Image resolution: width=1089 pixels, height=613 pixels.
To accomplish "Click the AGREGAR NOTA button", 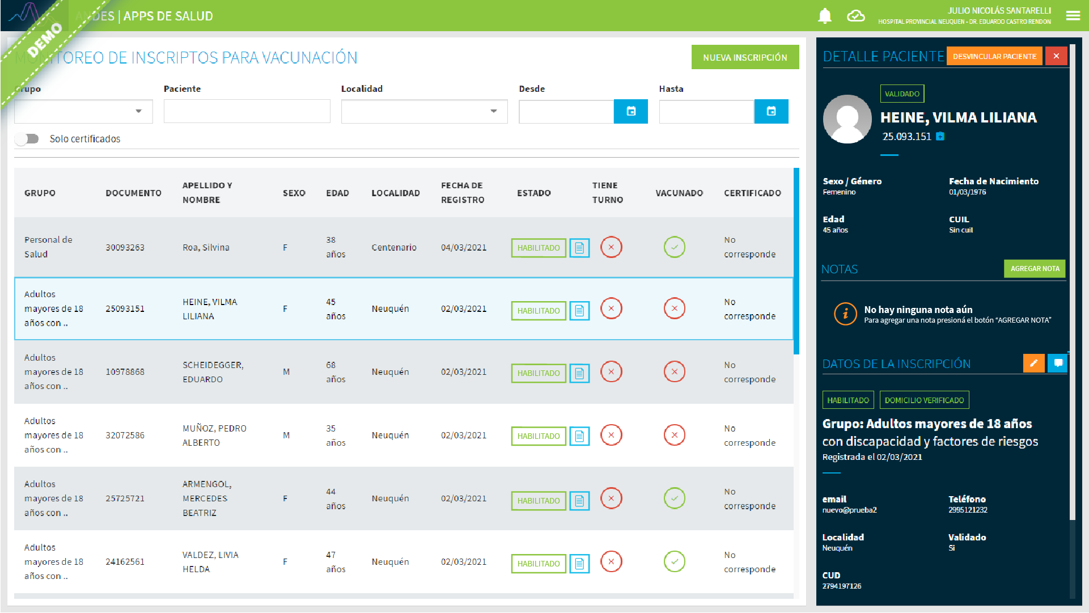I will 1034,269.
